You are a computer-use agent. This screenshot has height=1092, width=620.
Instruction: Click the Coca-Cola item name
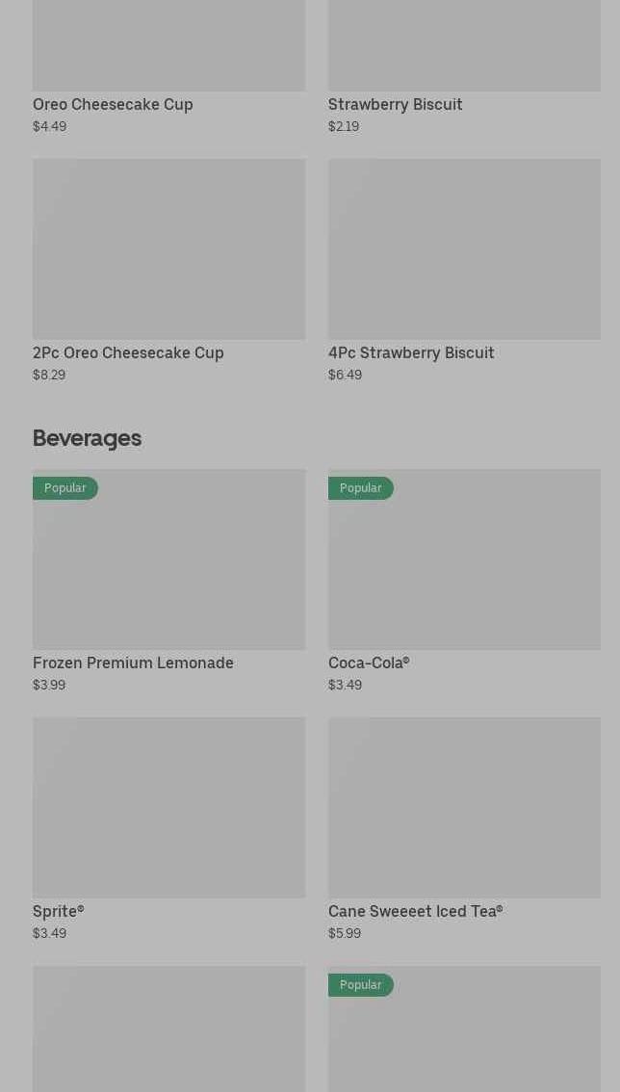coord(369,663)
